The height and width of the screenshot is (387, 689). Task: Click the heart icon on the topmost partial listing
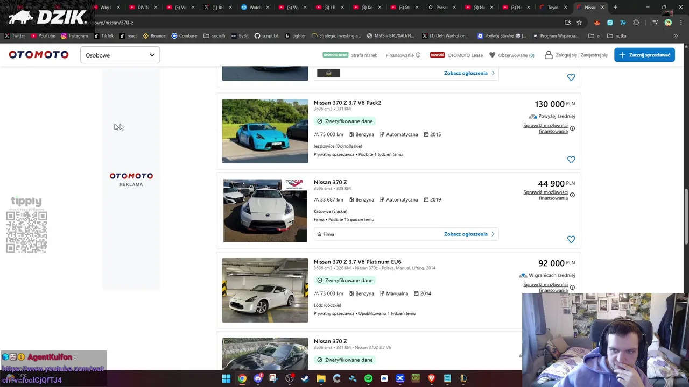pyautogui.click(x=571, y=77)
